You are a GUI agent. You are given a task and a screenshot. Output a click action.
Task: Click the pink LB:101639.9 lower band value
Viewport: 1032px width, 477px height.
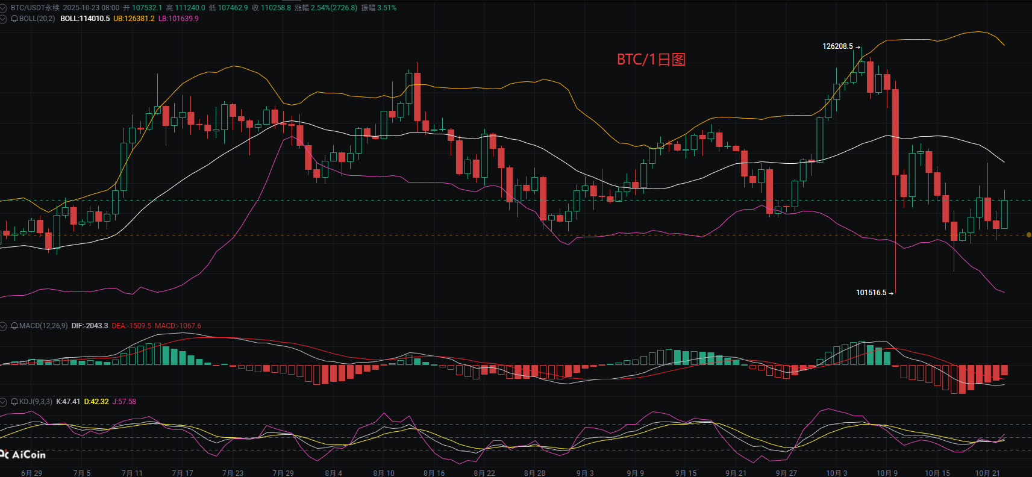(x=178, y=19)
